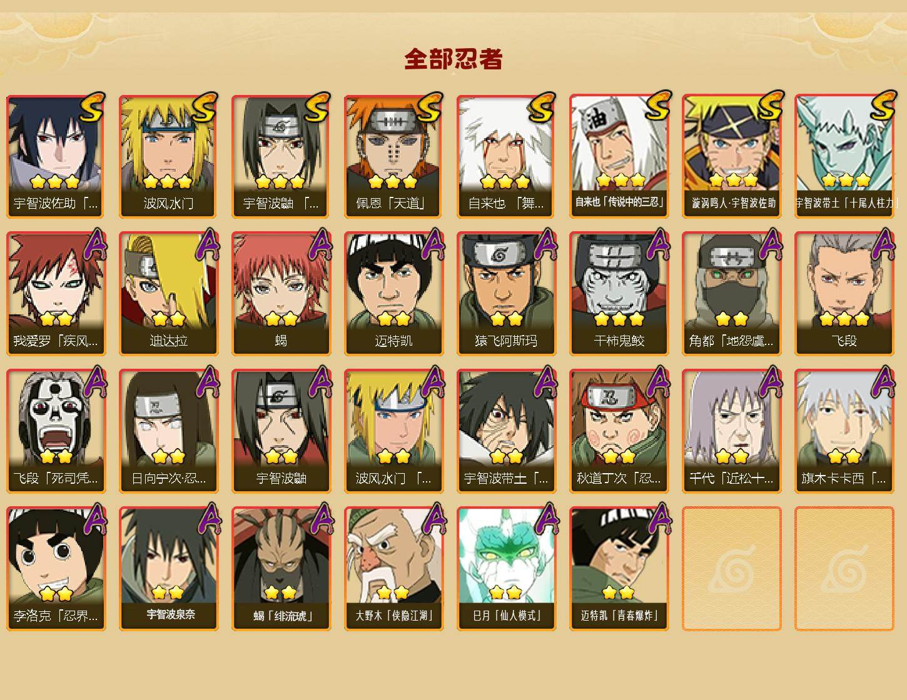Select the 巳月「仙人模式」 card
907x700 pixels.
click(506, 569)
